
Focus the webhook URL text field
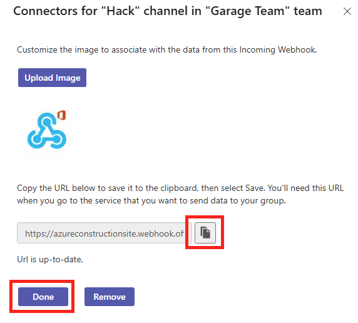pos(105,233)
